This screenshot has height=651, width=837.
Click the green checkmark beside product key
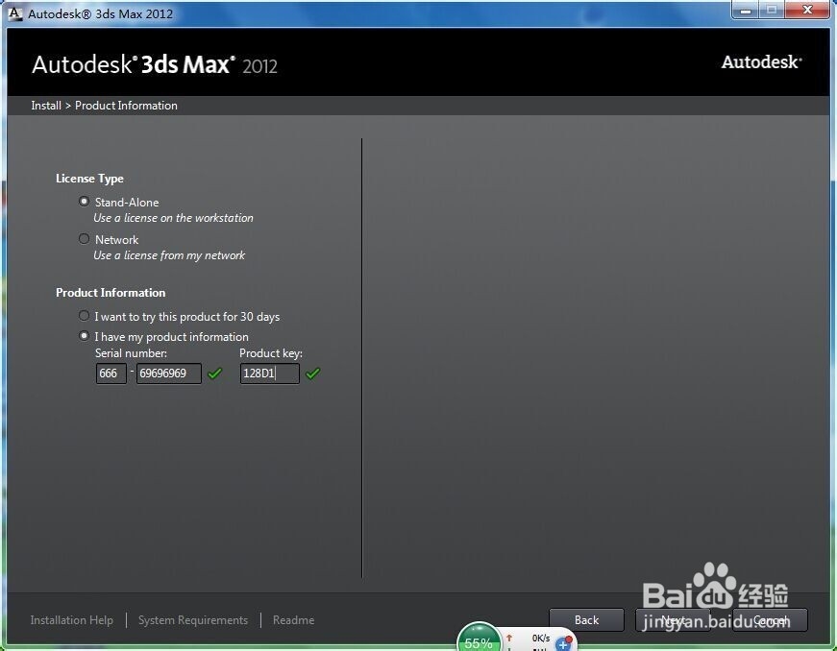(313, 374)
